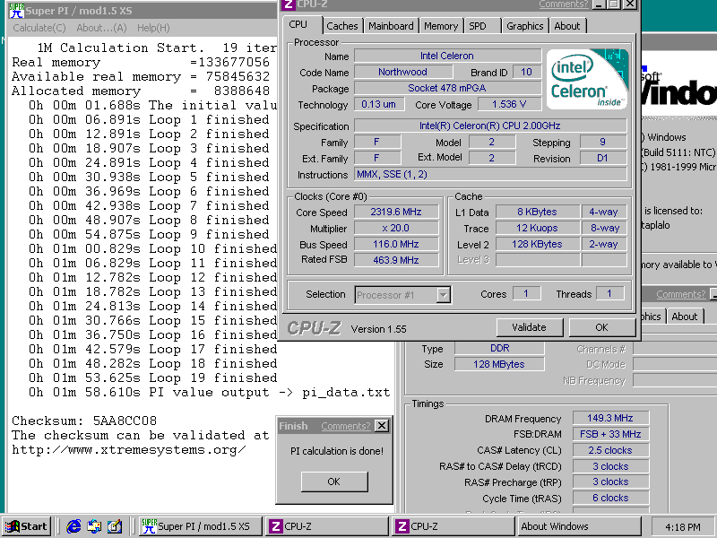Click the Core Speed value 2319.6 MHz

pyautogui.click(x=396, y=212)
